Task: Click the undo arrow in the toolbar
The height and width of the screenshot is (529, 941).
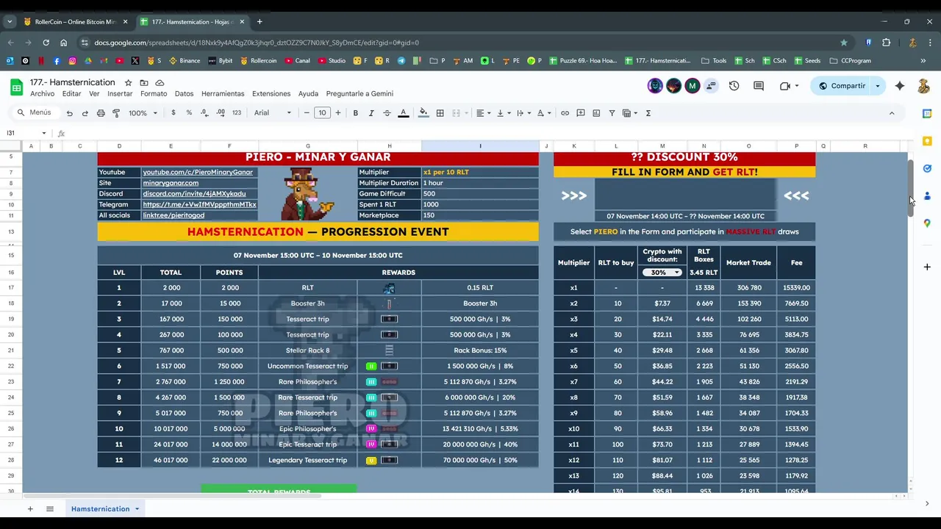Action: click(x=69, y=113)
